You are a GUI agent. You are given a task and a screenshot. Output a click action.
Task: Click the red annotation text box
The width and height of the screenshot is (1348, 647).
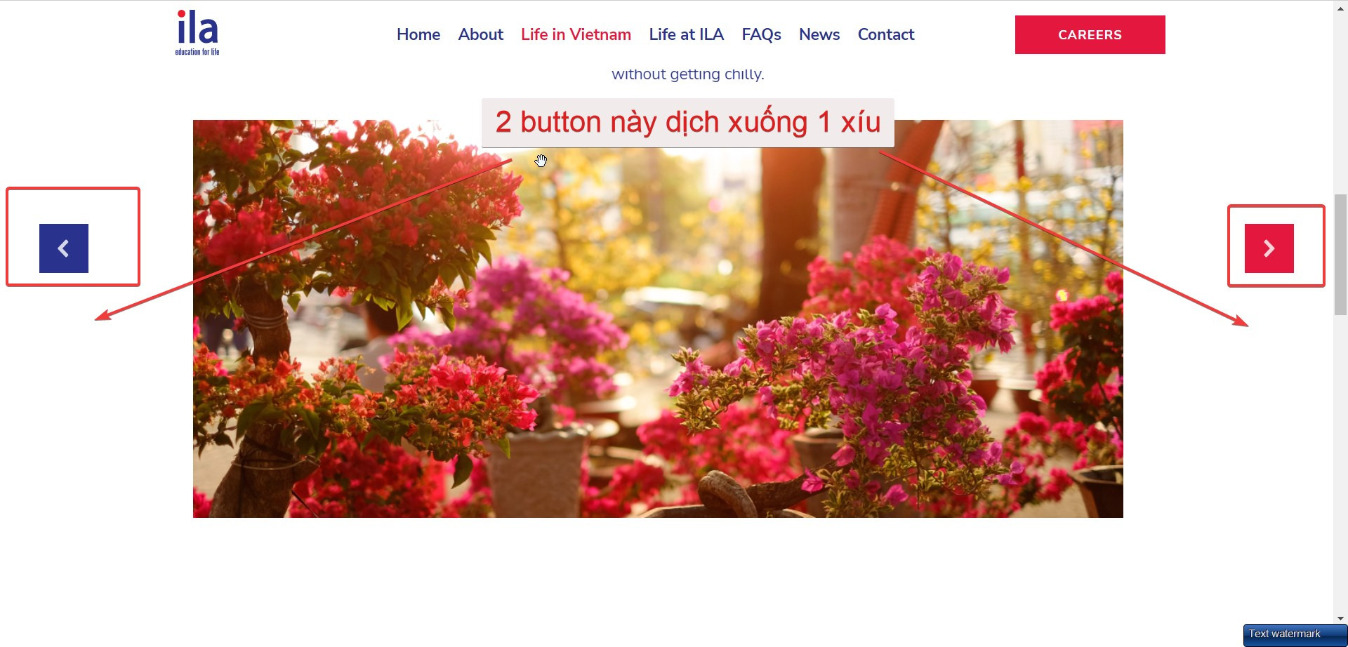tap(688, 123)
